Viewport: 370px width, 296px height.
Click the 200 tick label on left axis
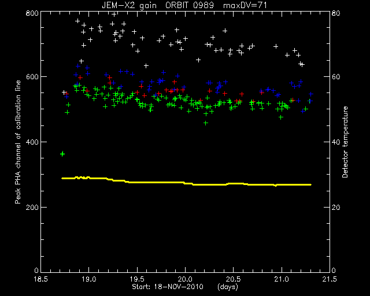click(32, 207)
